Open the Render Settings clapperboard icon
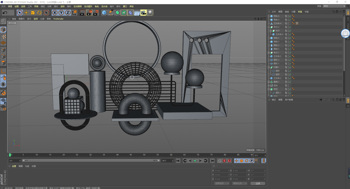This screenshot has height=189, width=350. (x=96, y=13)
